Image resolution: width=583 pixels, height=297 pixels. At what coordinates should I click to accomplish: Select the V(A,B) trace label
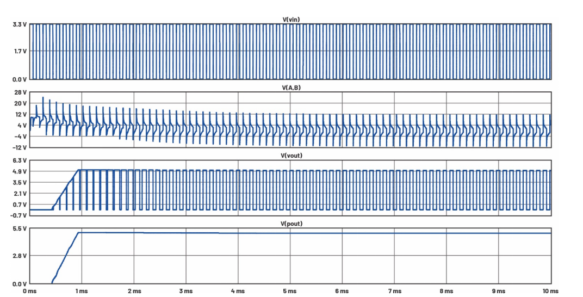coord(291,88)
